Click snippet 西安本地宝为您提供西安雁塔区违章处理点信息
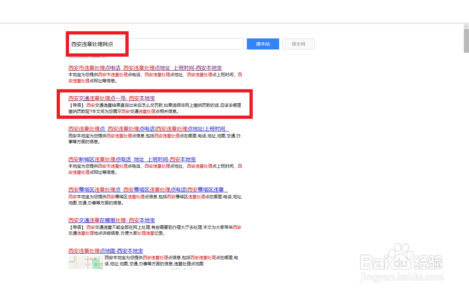Image resolution: width=469 pixels, height=293 pixels. click(x=155, y=200)
